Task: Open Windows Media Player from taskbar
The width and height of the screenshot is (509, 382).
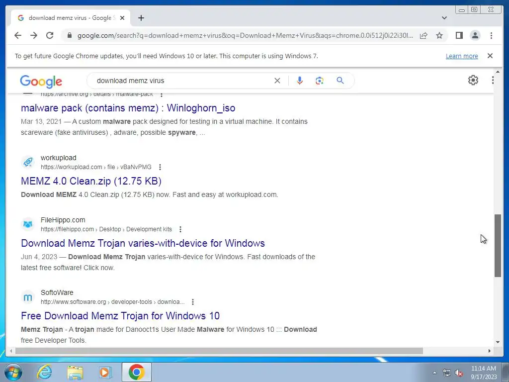Action: coord(105,372)
